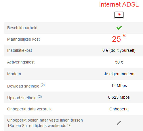Select the Beschikbaarheid row label

22,28
